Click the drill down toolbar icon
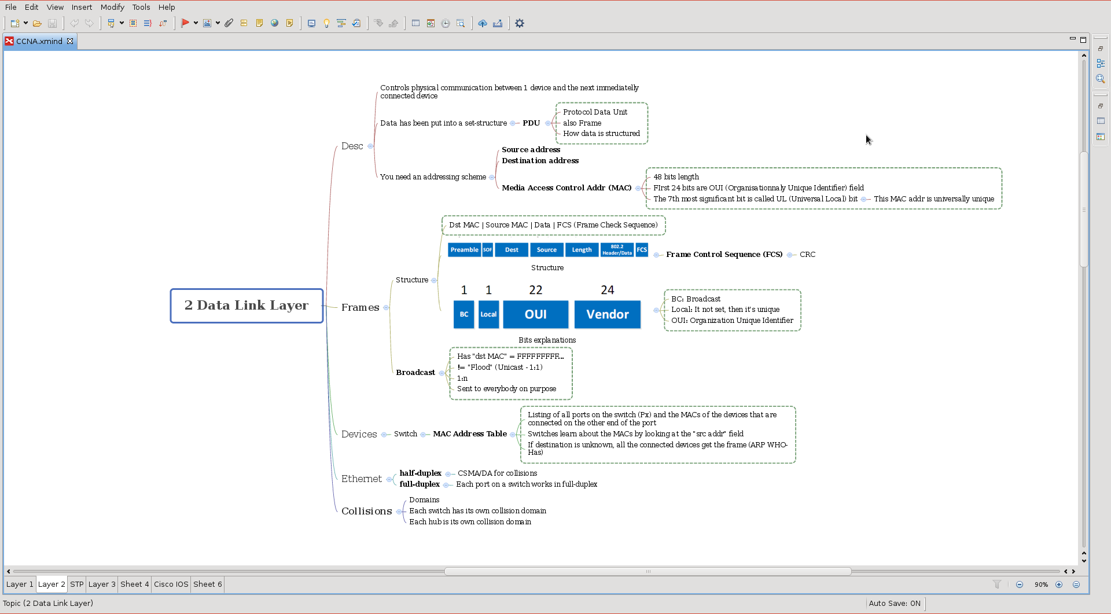Image resolution: width=1111 pixels, height=614 pixels. [x=378, y=23]
